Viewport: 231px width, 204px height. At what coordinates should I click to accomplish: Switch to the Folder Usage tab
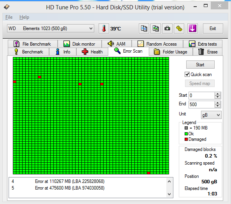click(x=171, y=52)
